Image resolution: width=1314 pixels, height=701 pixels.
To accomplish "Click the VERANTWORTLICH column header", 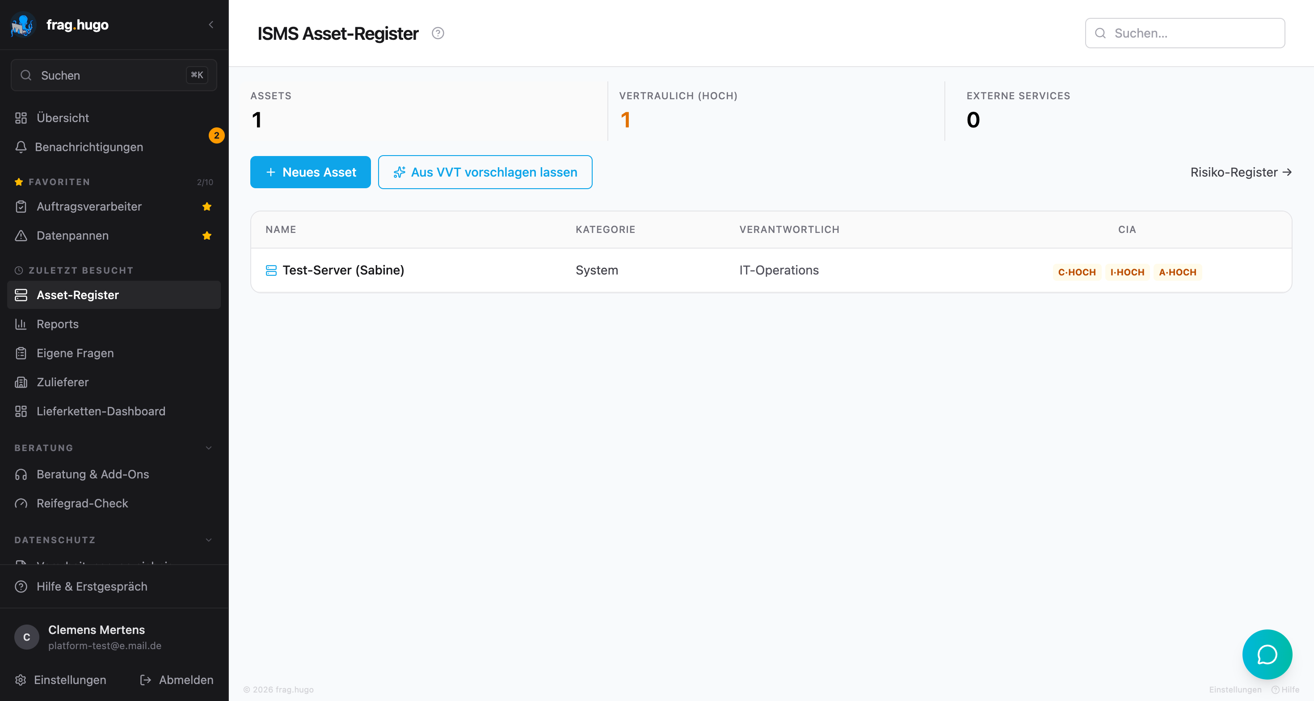I will [x=789, y=230].
